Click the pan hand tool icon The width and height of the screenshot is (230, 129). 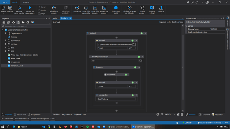(158, 114)
